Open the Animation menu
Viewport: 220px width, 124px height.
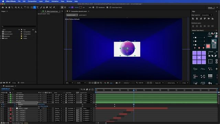tap(55, 1)
